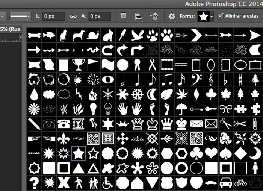
Task: Select the snail shape
Action: pyautogui.click(x=93, y=35)
